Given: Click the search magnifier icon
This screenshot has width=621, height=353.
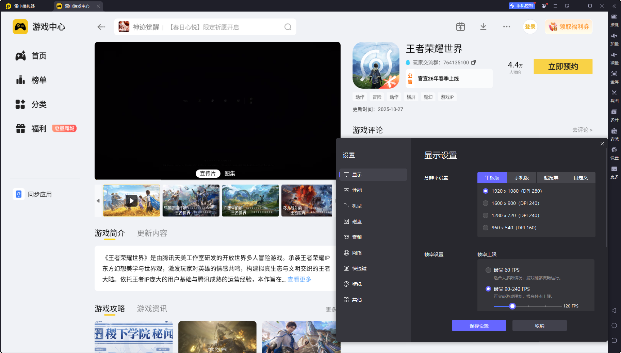Looking at the screenshot, I should click(288, 27).
